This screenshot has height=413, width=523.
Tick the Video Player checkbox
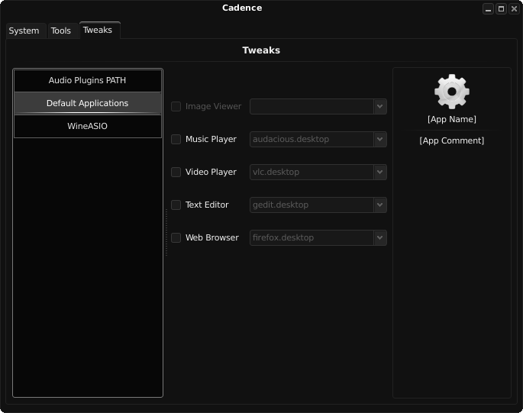click(176, 172)
